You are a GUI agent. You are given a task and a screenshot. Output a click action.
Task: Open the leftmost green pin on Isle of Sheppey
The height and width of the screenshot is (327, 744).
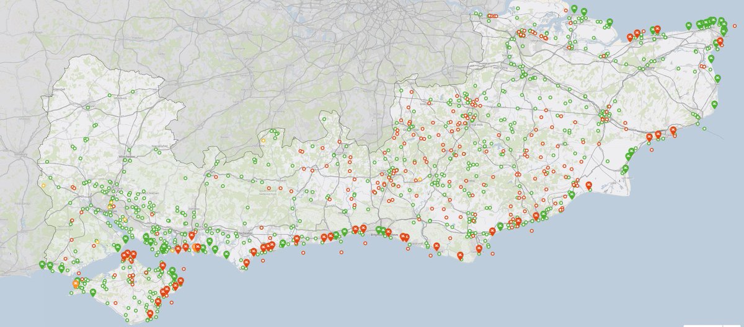[x=575, y=8]
